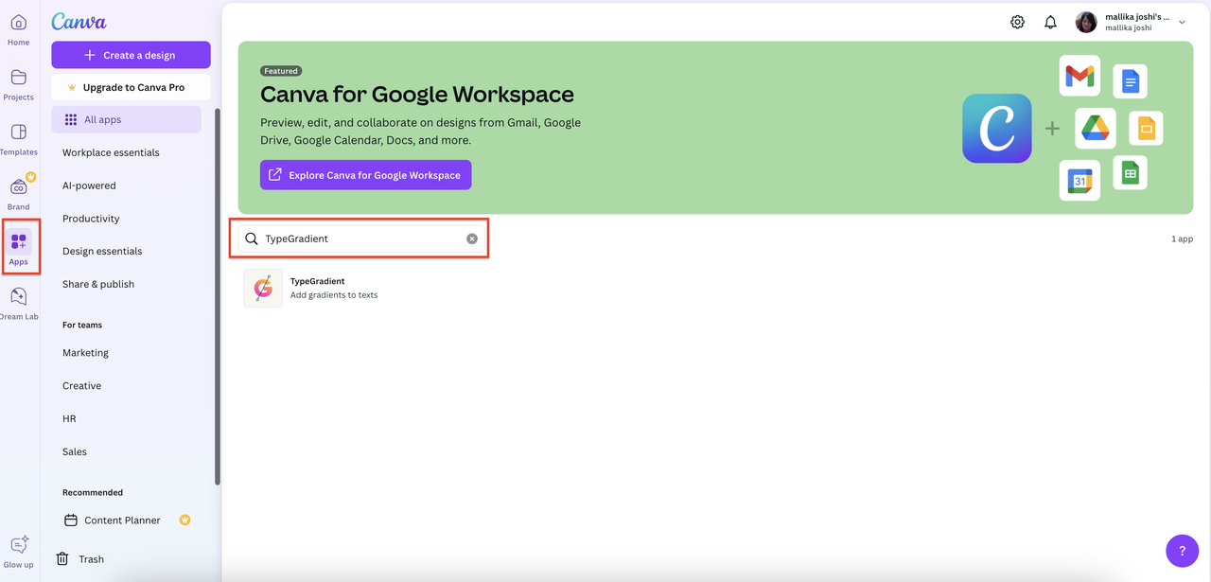This screenshot has height=582, width=1211.
Task: Open the settings gear icon
Action: pyautogui.click(x=1017, y=22)
